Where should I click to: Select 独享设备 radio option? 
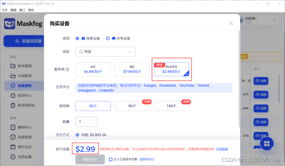click(x=77, y=38)
